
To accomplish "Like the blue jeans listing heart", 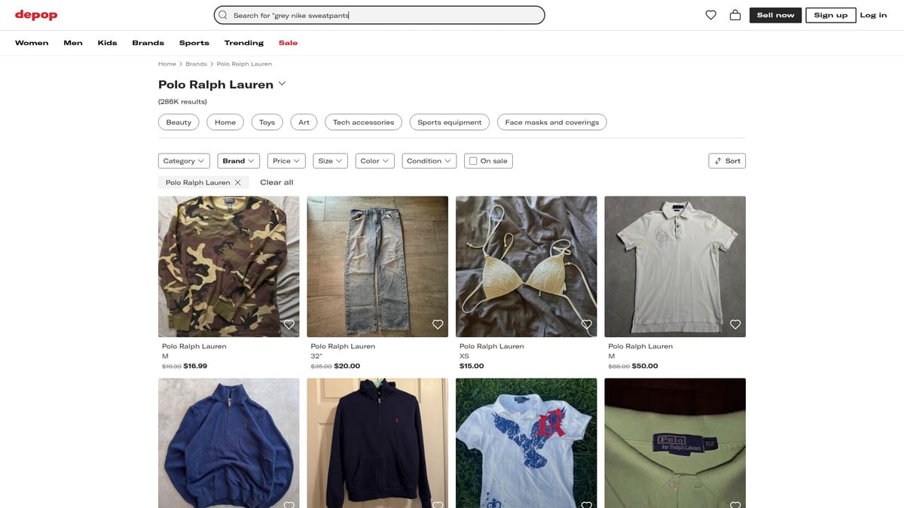I will point(438,324).
